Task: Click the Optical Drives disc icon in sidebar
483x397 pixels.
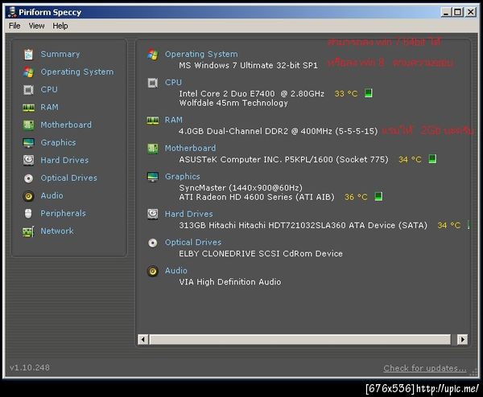Action: coord(28,178)
